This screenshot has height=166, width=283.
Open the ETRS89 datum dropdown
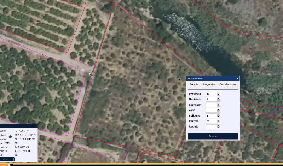(x=22, y=131)
